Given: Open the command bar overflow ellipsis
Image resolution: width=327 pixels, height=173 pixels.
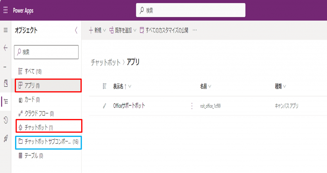Looking at the screenshot, I should (x=194, y=30).
